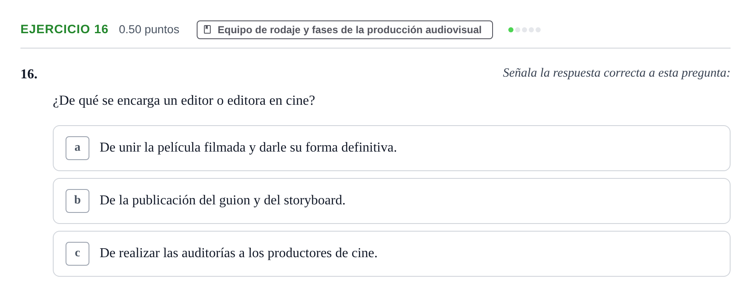751x304 pixels.
Task: Click question text about editor en cine
Action: click(184, 100)
